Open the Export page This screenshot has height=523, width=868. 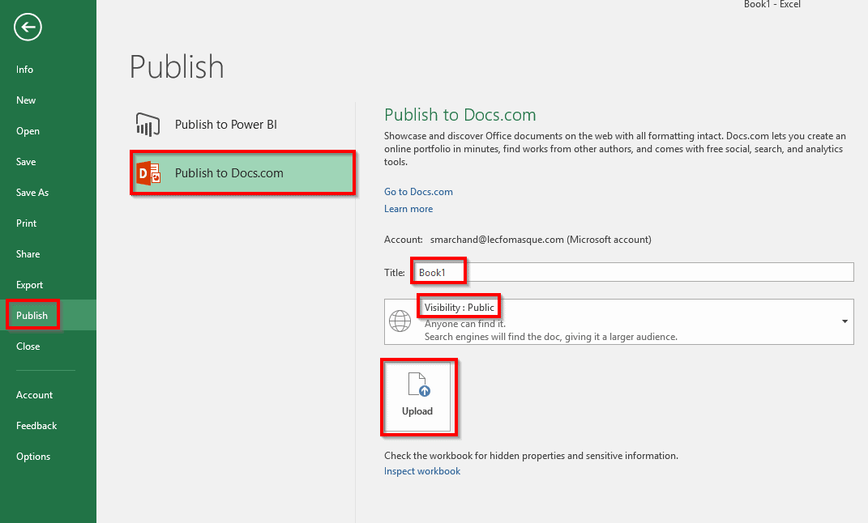(x=30, y=285)
